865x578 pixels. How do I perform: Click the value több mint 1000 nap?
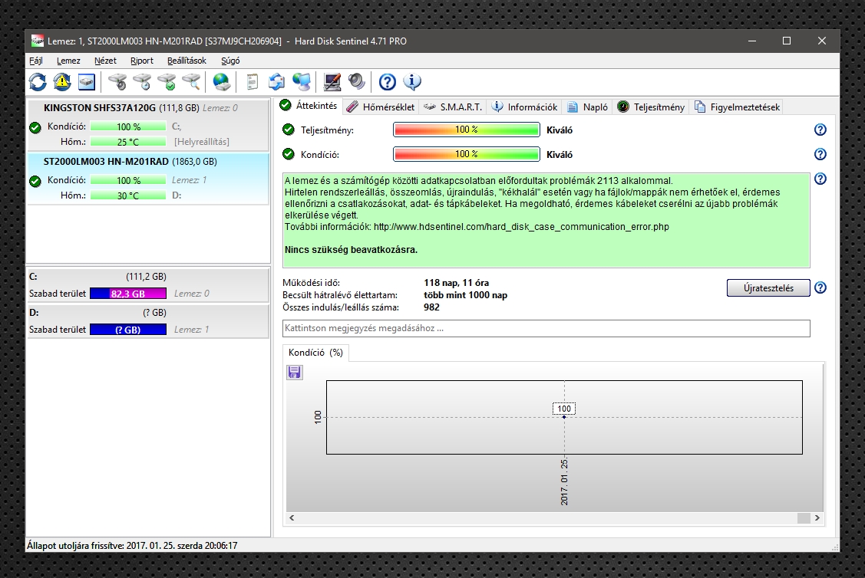pyautogui.click(x=466, y=295)
